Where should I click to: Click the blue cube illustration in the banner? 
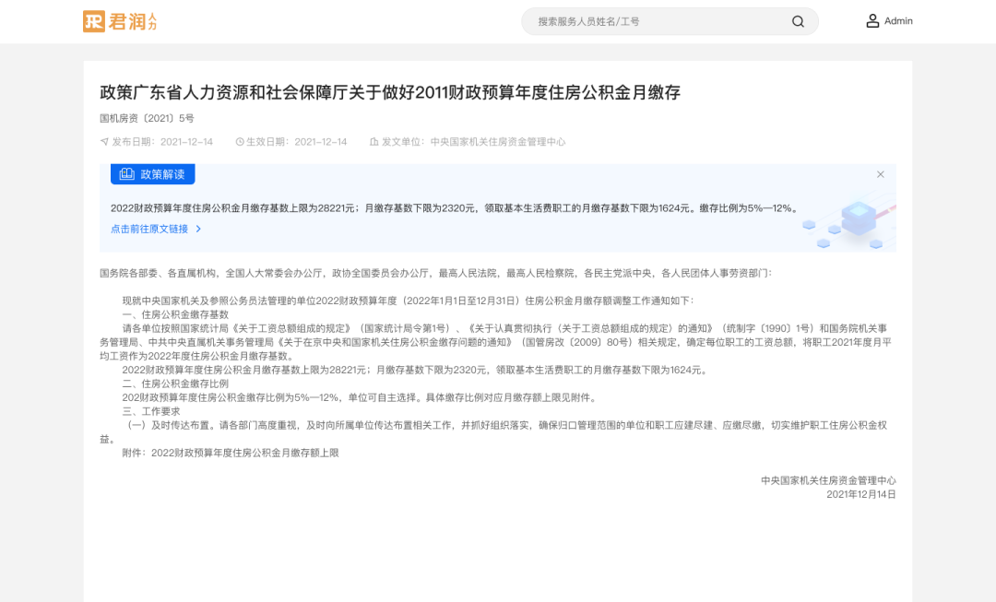coord(858,218)
